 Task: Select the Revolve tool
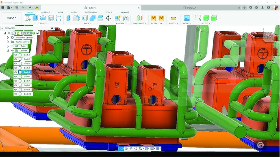click(x=43, y=18)
